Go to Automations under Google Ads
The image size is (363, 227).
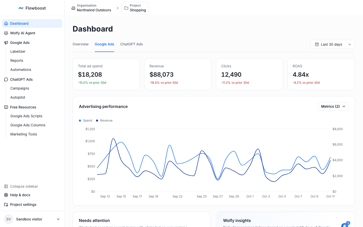pos(21,70)
